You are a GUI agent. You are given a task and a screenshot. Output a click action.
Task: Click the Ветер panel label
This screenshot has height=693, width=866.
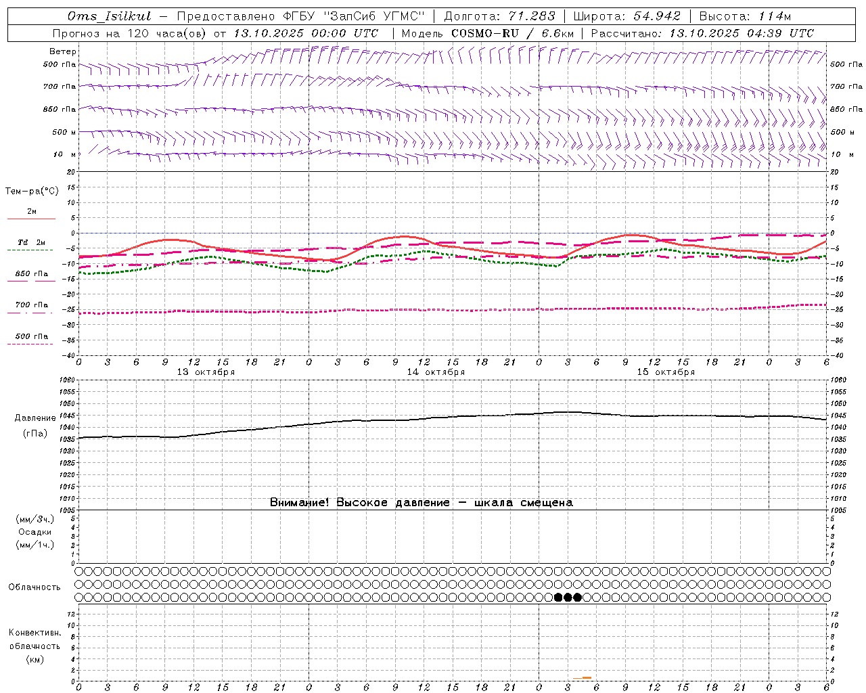[63, 51]
